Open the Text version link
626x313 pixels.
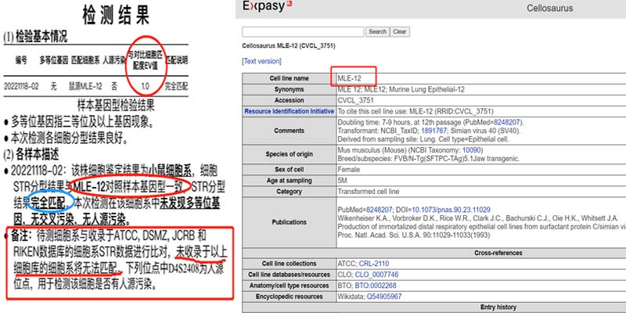point(261,61)
